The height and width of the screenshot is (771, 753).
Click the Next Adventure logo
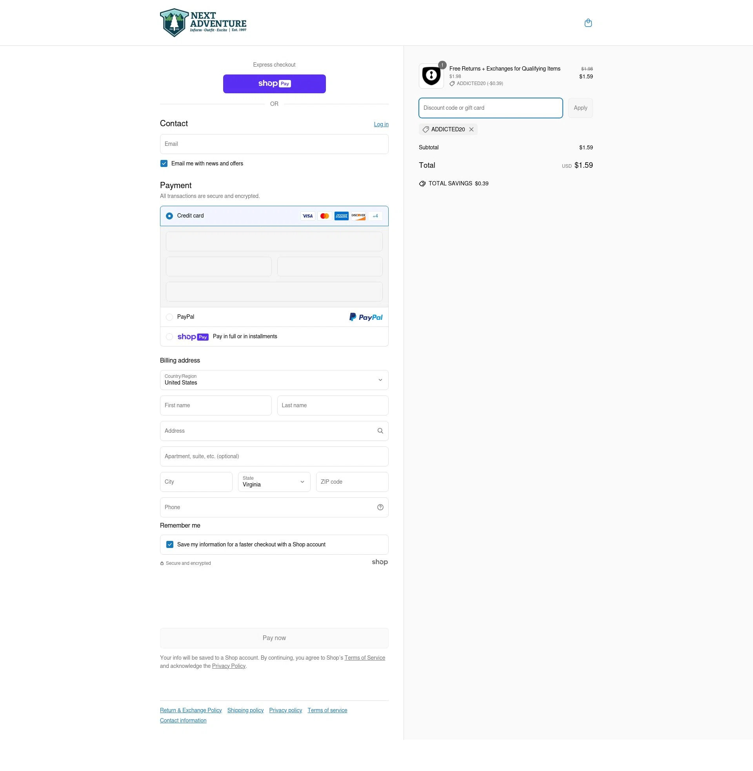coord(203,22)
